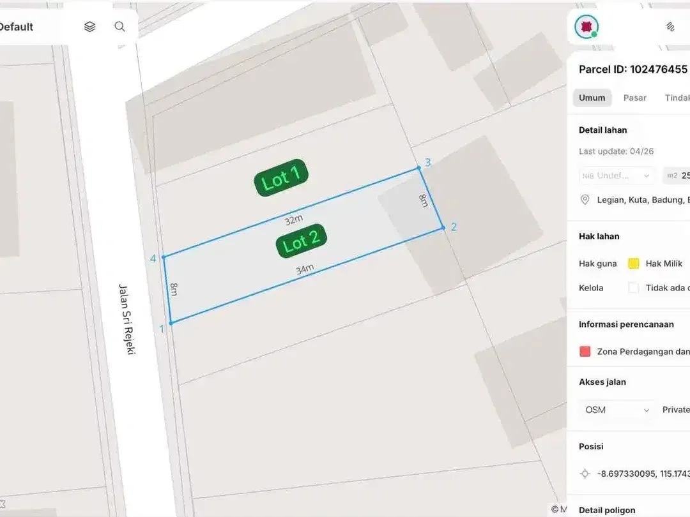This screenshot has width=690, height=517.
Task: Click the crosshair icon beside coordinates
Action: 585,474
